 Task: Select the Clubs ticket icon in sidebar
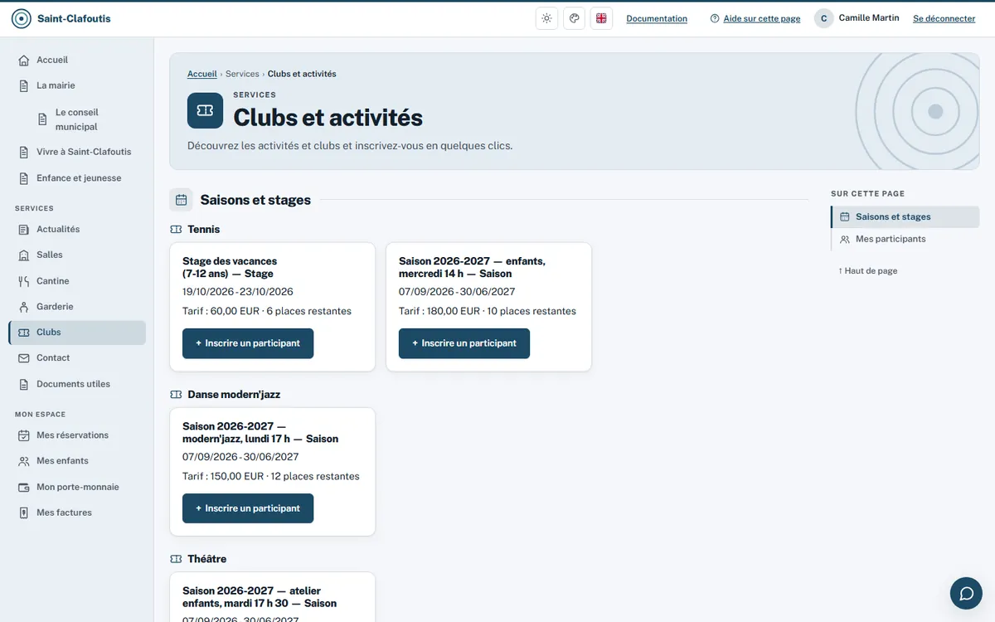(x=24, y=333)
